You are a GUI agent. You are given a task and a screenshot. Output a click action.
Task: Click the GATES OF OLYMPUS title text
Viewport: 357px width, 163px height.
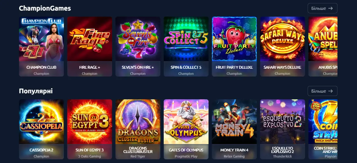coord(186,150)
